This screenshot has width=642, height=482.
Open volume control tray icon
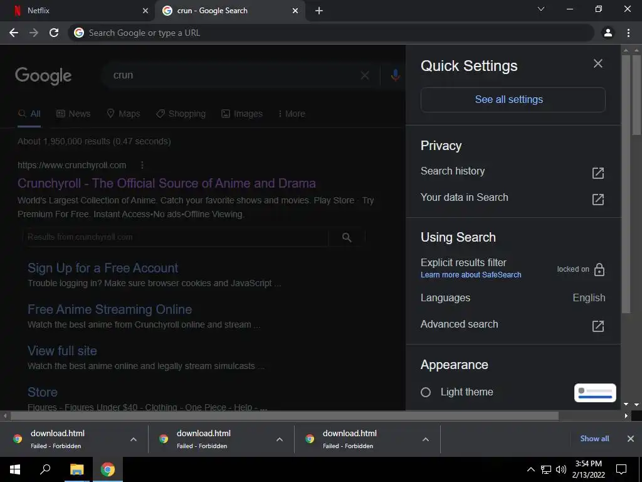561,469
